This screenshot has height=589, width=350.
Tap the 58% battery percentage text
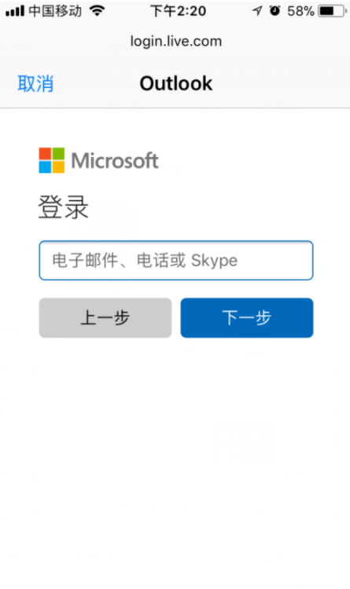point(300,11)
